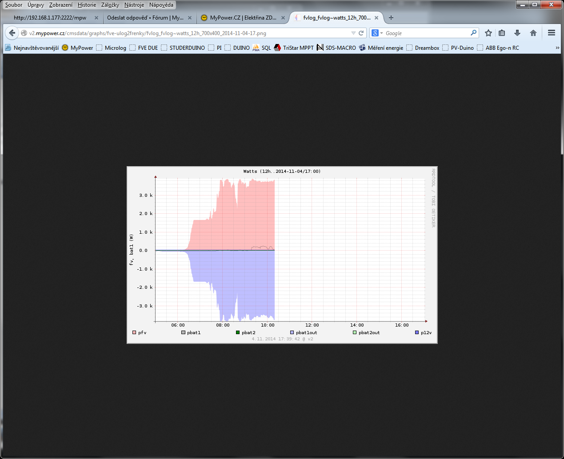This screenshot has width=564, height=459.
Task: Click the pfv legend swatch
Action: click(134, 332)
